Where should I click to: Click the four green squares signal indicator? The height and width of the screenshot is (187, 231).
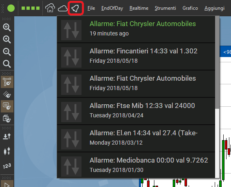(x=31, y=8)
